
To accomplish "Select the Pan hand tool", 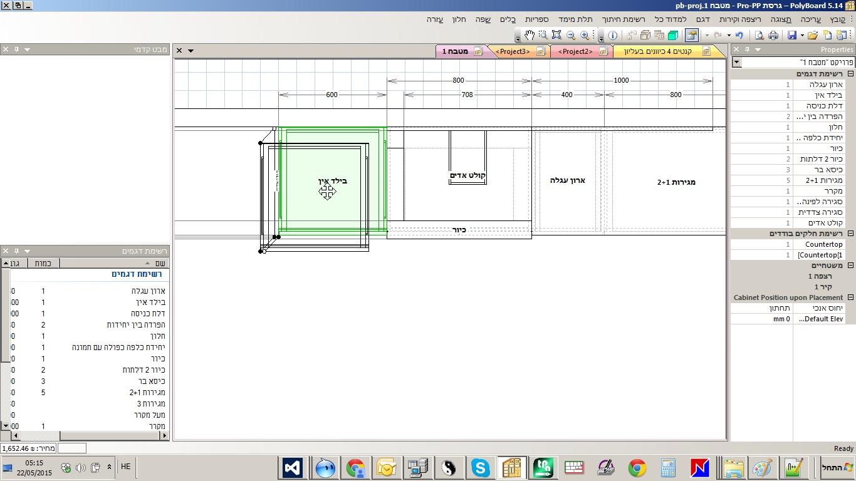I will [530, 35].
